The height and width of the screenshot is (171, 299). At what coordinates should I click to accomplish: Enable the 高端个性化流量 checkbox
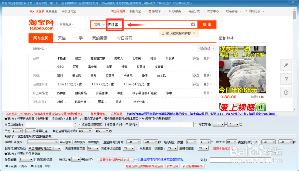coord(211,148)
